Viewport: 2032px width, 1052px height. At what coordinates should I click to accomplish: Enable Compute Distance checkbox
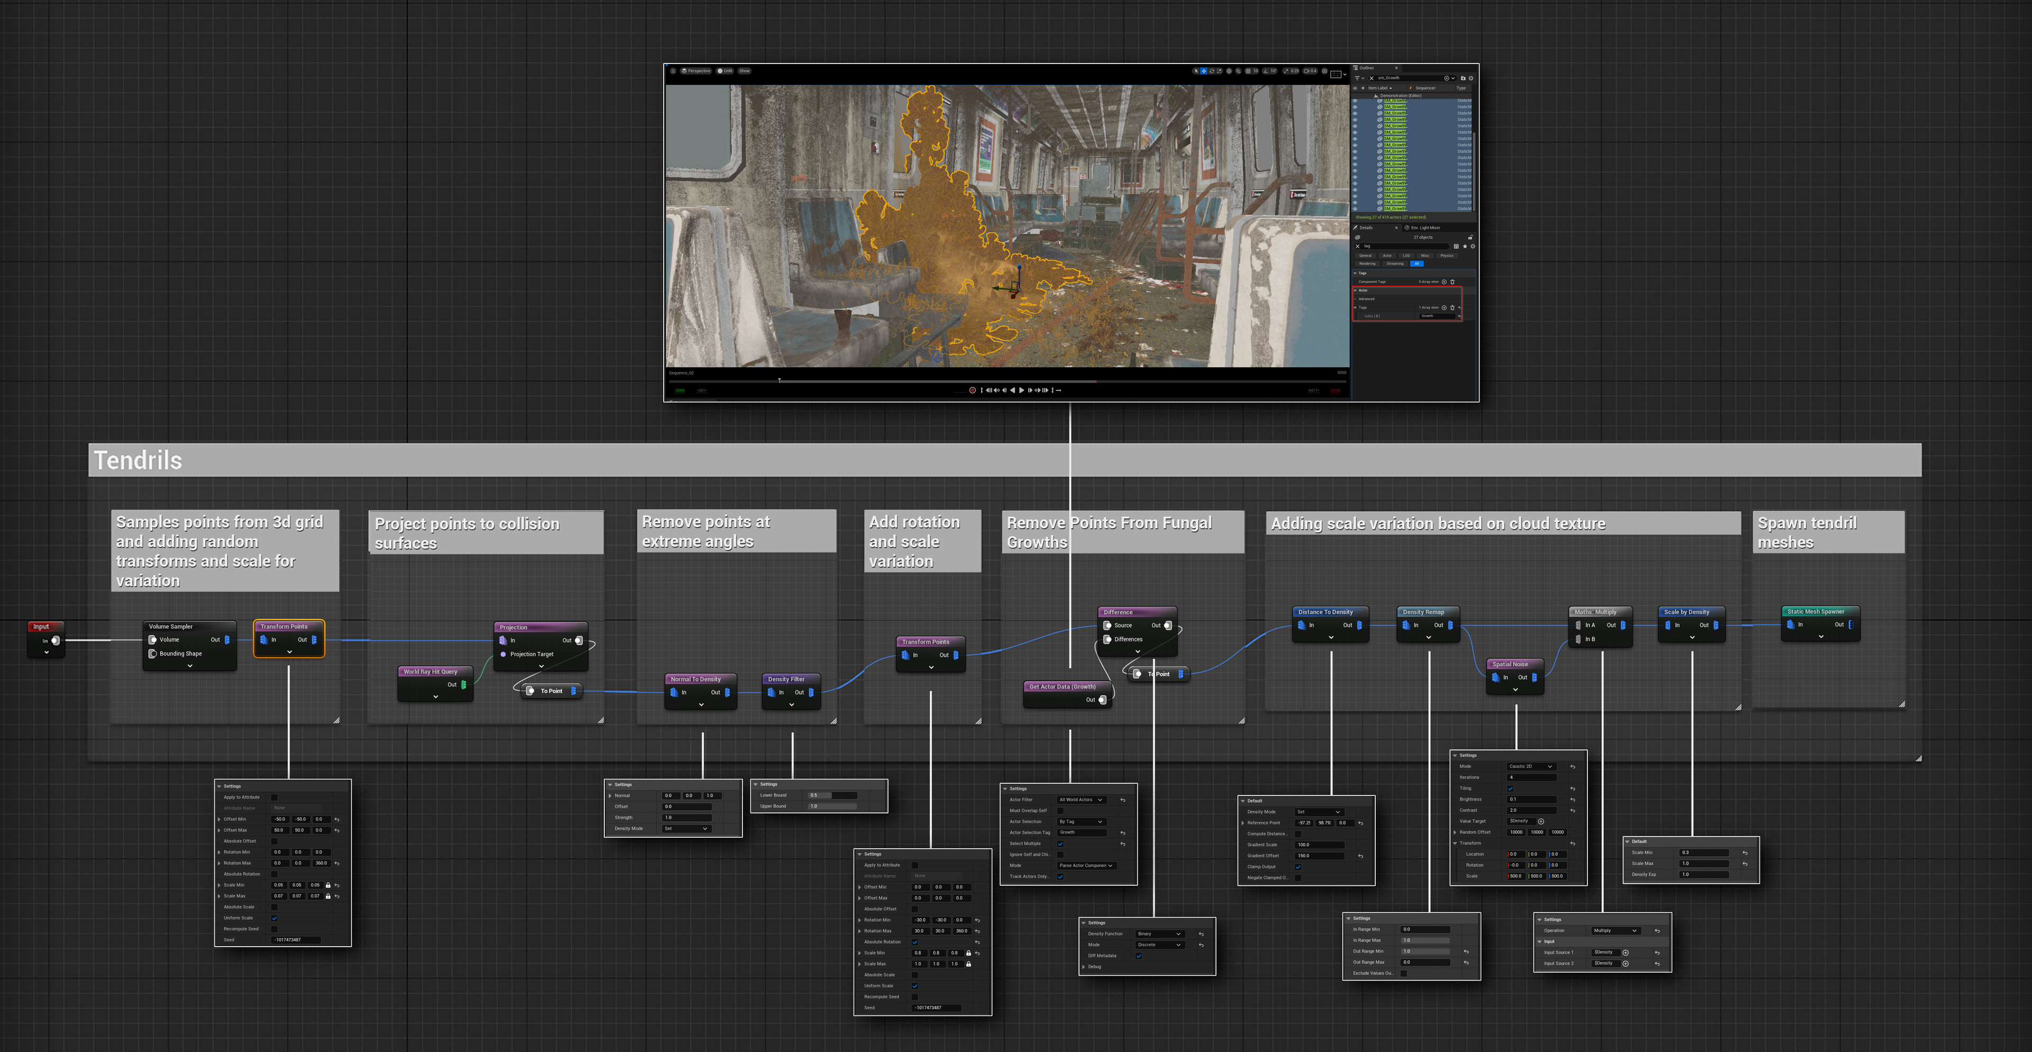[1299, 835]
